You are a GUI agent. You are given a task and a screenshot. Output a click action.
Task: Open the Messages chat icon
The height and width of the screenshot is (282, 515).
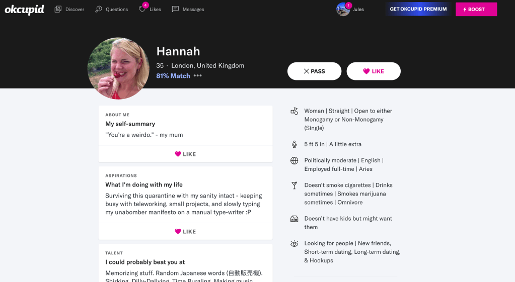(175, 9)
